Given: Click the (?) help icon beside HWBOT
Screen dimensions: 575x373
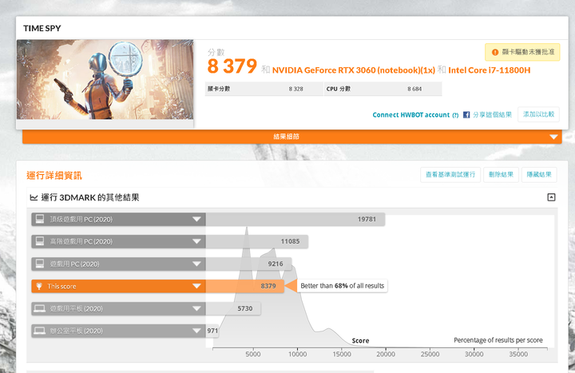Looking at the screenshot, I should coord(455,115).
